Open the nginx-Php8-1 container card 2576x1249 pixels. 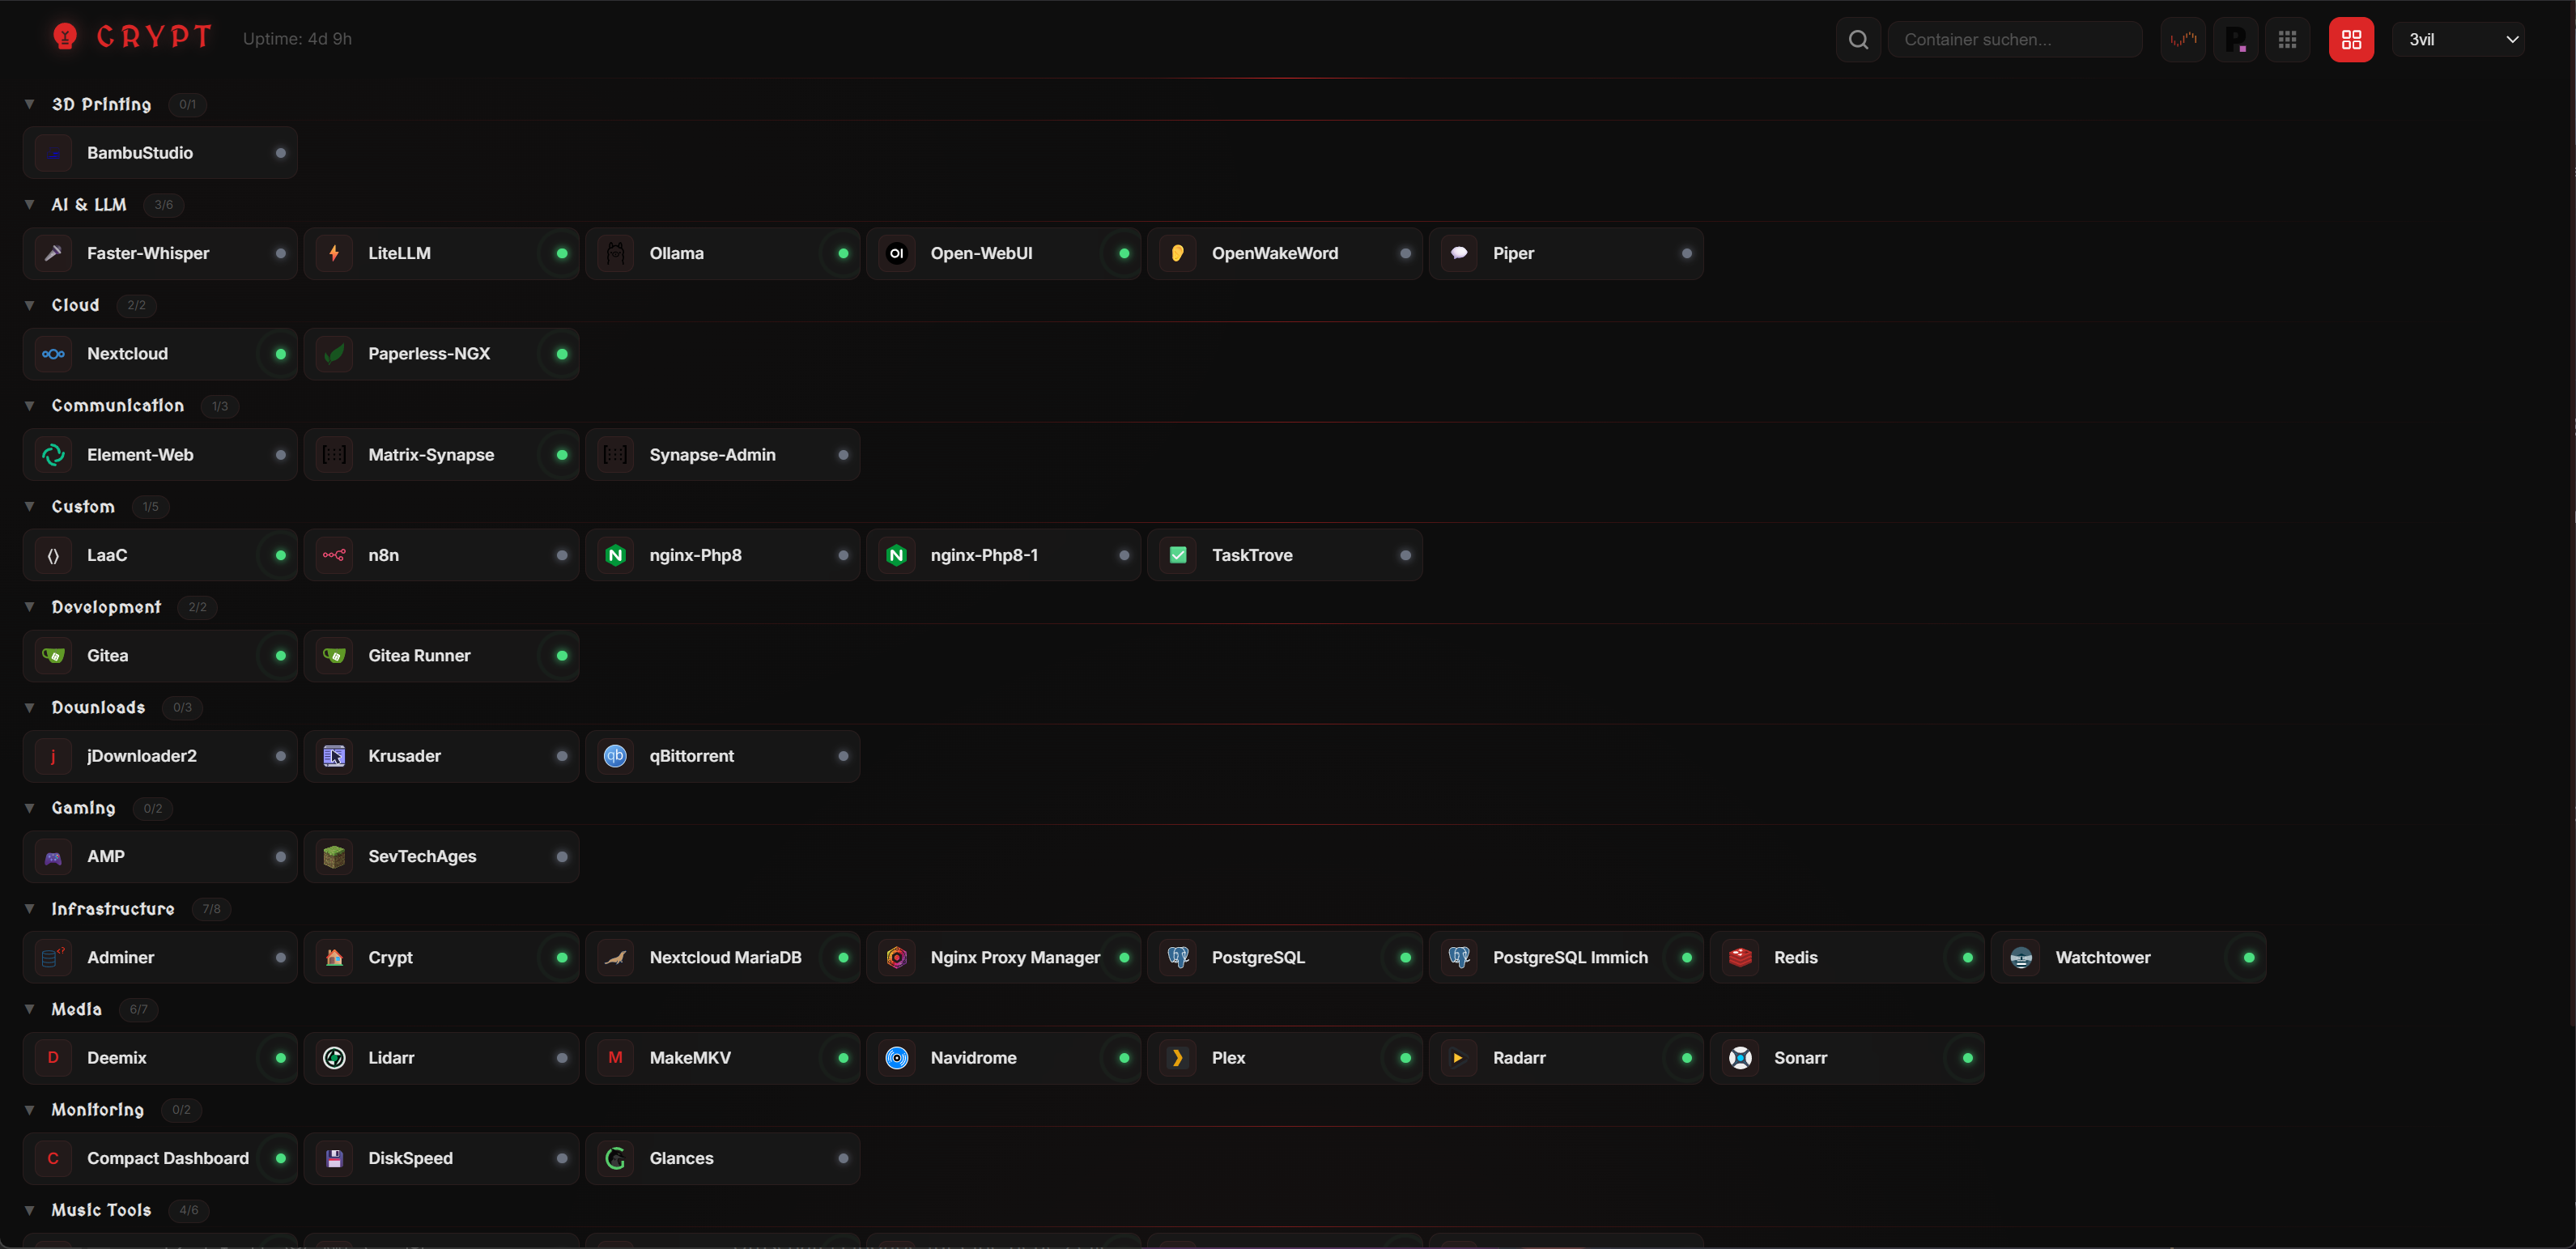click(1003, 555)
